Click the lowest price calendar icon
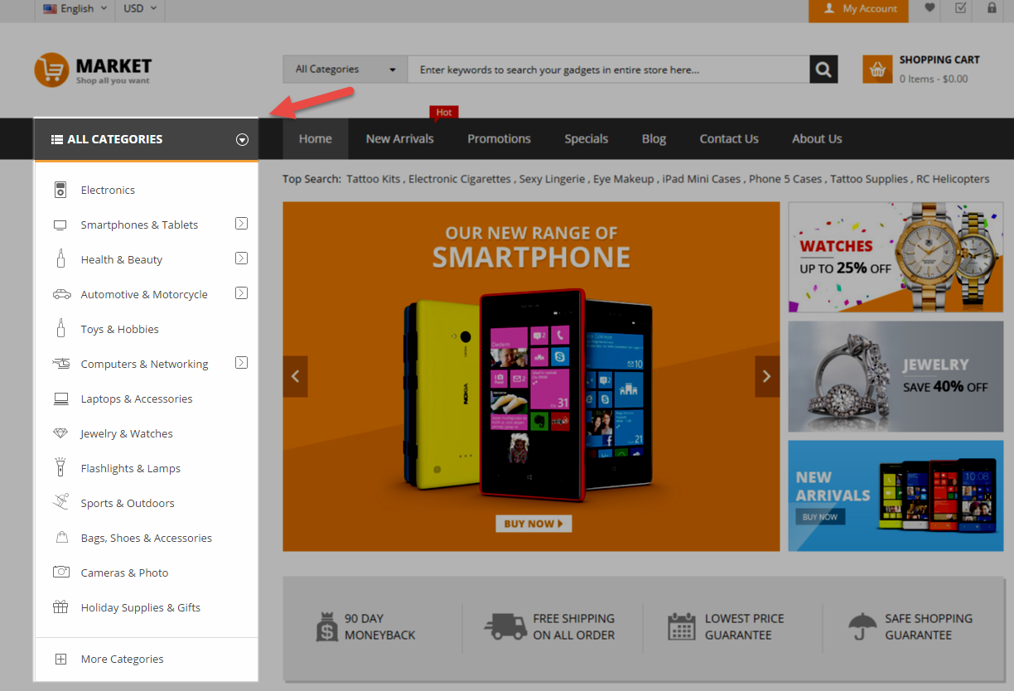Screen dimensions: 1014x691 [682, 626]
